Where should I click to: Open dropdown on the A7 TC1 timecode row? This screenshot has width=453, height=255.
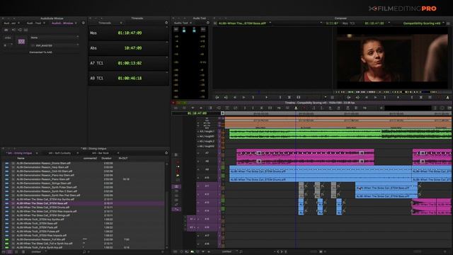click(x=167, y=57)
